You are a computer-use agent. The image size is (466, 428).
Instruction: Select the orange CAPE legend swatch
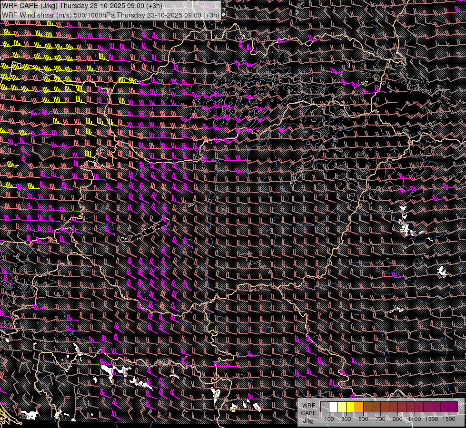point(359,407)
